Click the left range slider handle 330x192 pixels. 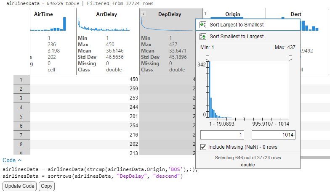tap(207, 58)
